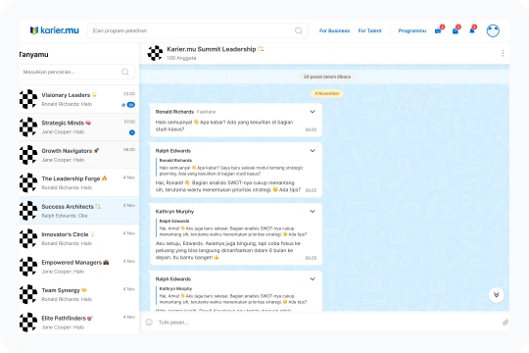
Task: Open the Programmu link
Action: point(411,30)
